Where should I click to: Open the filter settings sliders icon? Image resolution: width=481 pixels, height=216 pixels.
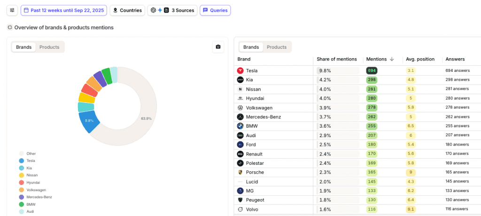pos(12,10)
